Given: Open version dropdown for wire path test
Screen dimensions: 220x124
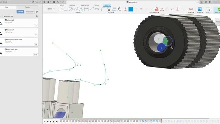Looking at the screenshot, I should click(x=35, y=54).
